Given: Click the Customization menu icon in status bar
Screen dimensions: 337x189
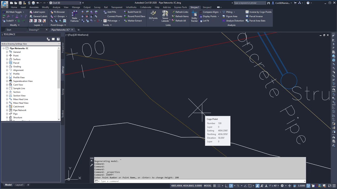Looking at the screenshot, I should pyautogui.click(x=334, y=186).
